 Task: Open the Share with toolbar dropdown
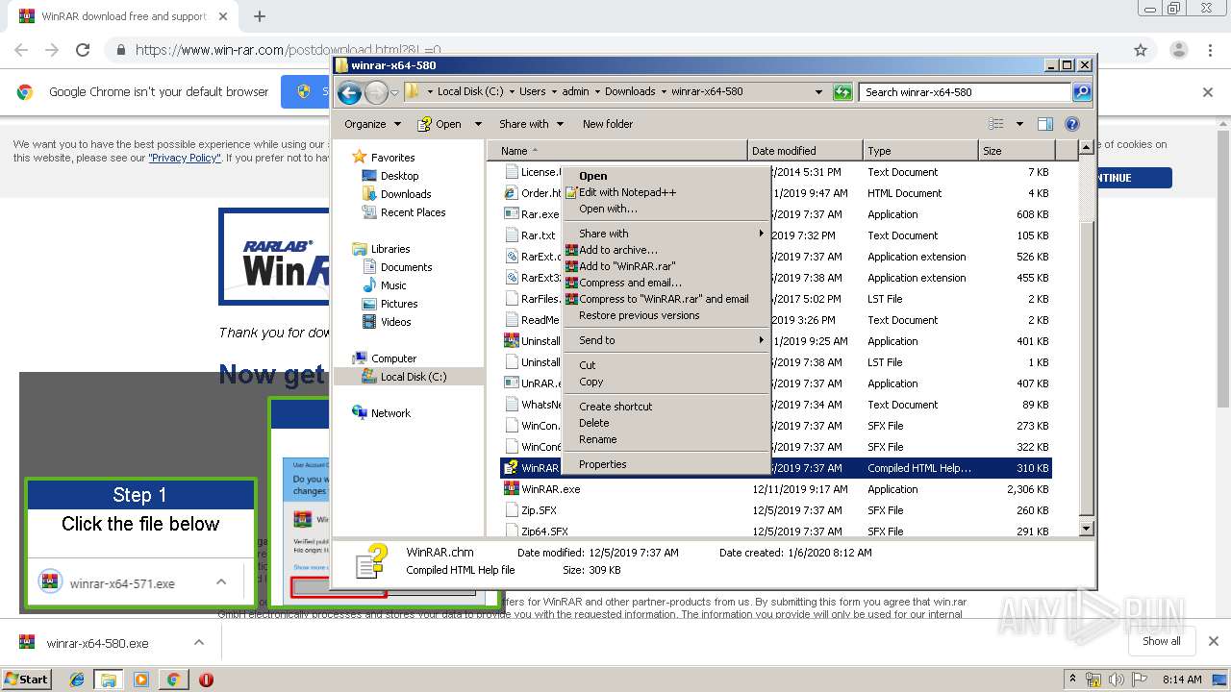coord(531,124)
